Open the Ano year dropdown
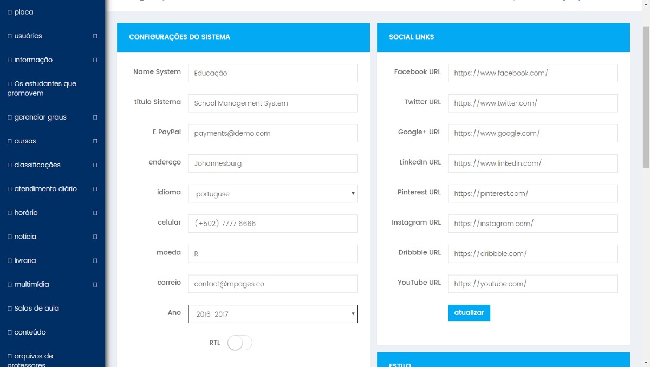Image resolution: width=650 pixels, height=367 pixels. (273, 314)
